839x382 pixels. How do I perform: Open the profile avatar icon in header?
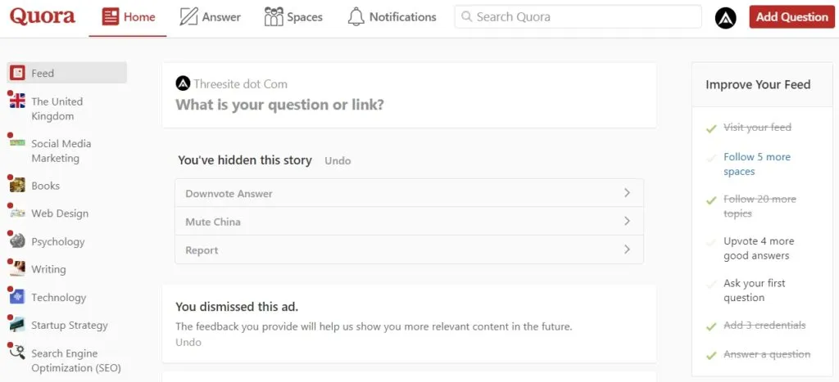tap(725, 17)
